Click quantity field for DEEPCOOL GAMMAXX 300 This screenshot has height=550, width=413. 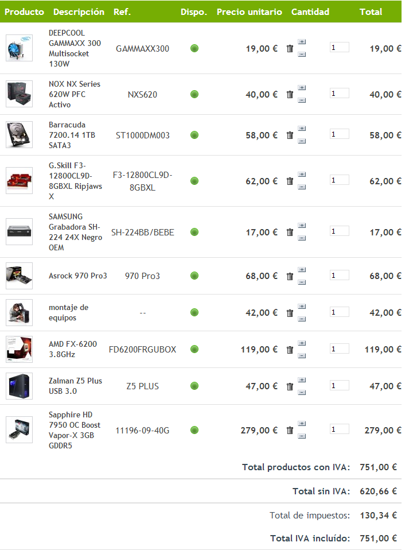(x=340, y=47)
